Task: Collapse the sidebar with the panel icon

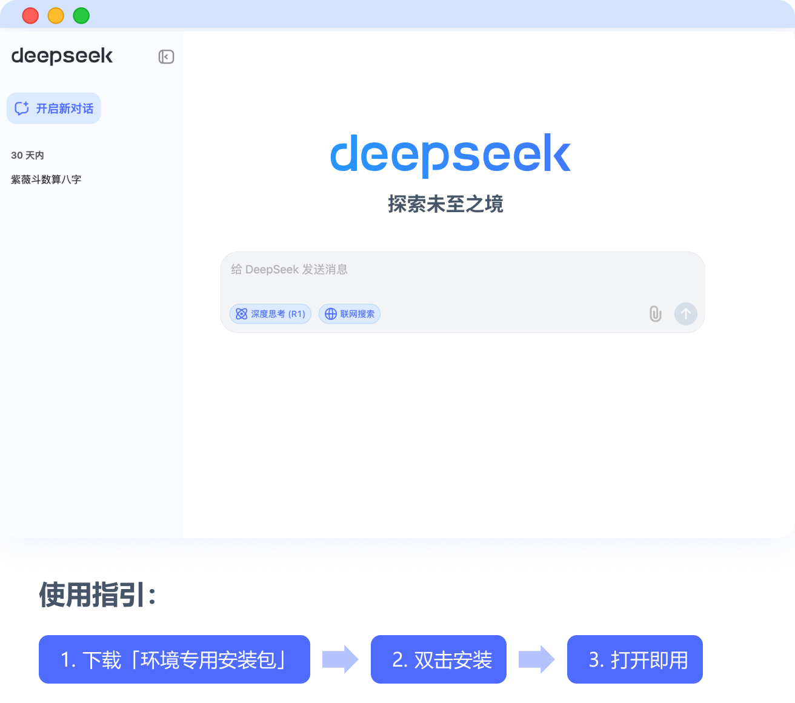Action: pos(166,57)
